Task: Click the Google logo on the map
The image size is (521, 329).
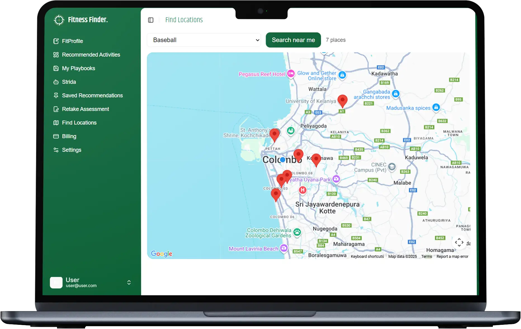Action: click(x=162, y=254)
